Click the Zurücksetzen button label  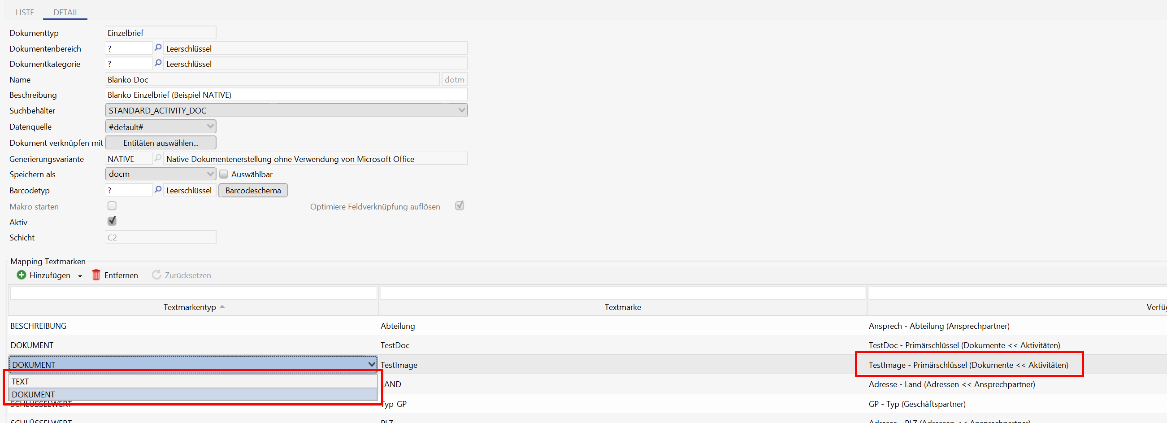point(187,275)
